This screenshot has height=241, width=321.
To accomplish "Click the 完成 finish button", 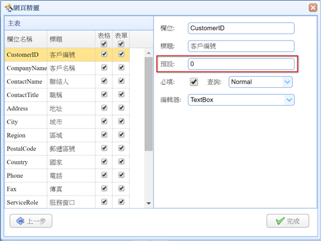I will tap(287, 221).
